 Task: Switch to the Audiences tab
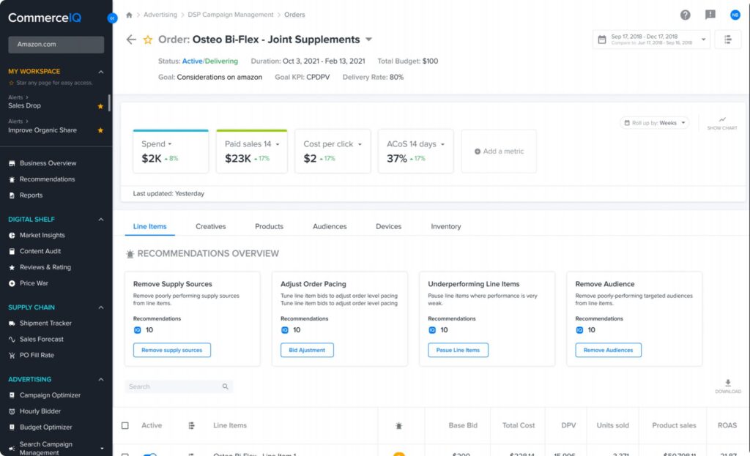click(330, 227)
